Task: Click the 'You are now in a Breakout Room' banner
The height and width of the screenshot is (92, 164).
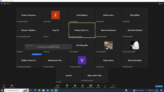Action: pos(48,47)
